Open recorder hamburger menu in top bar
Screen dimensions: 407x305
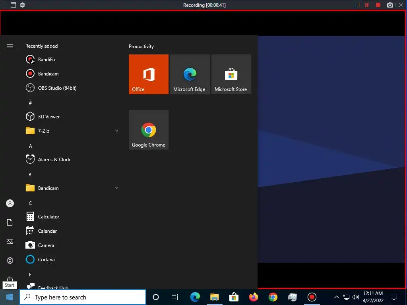click(x=4, y=5)
